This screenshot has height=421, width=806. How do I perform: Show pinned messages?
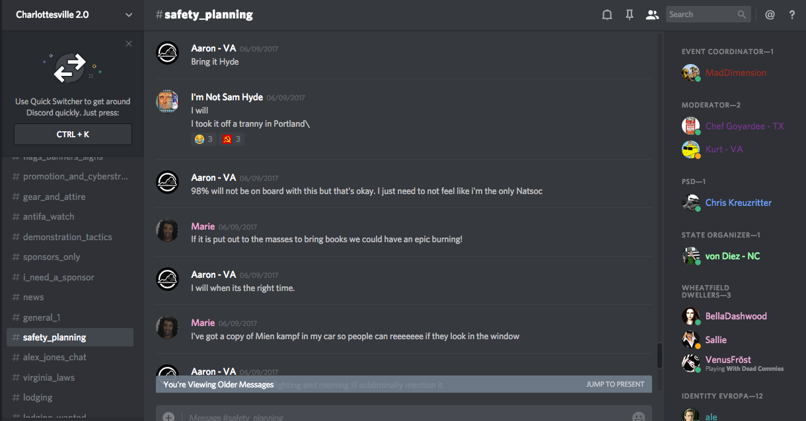click(629, 15)
